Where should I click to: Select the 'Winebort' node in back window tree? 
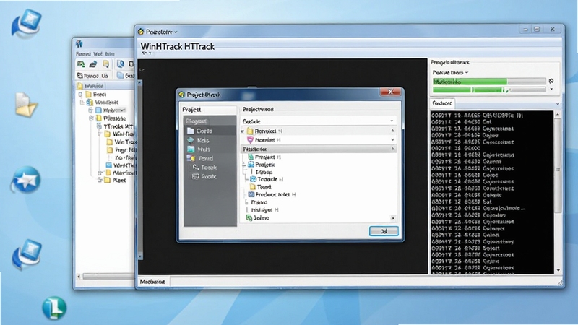tap(103, 102)
